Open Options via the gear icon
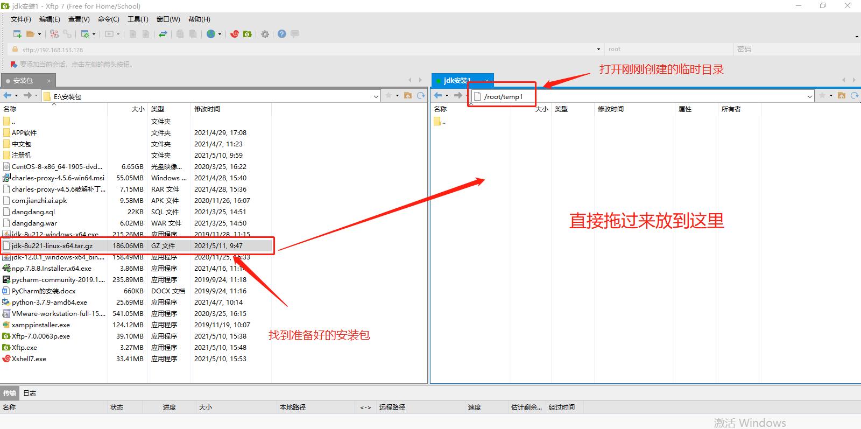 pyautogui.click(x=265, y=34)
